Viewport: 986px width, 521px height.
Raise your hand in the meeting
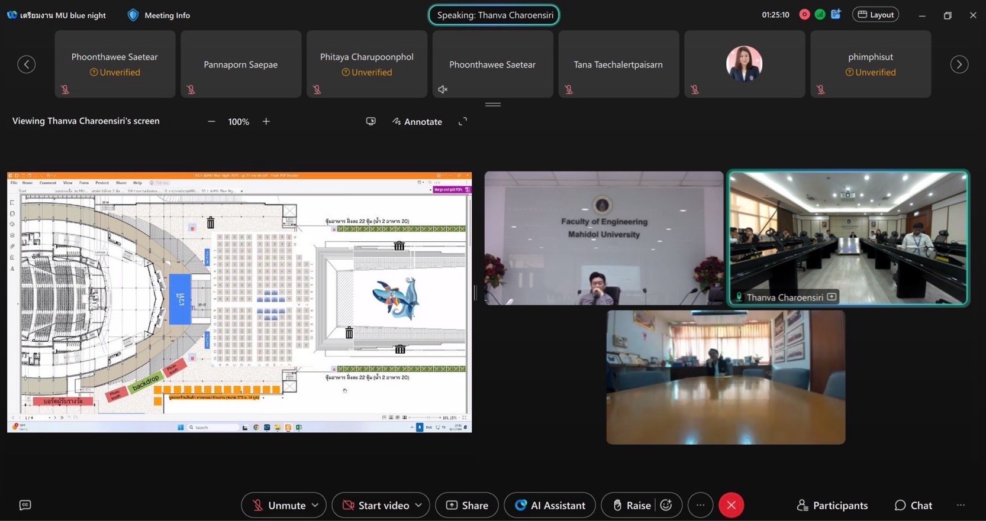(x=631, y=505)
